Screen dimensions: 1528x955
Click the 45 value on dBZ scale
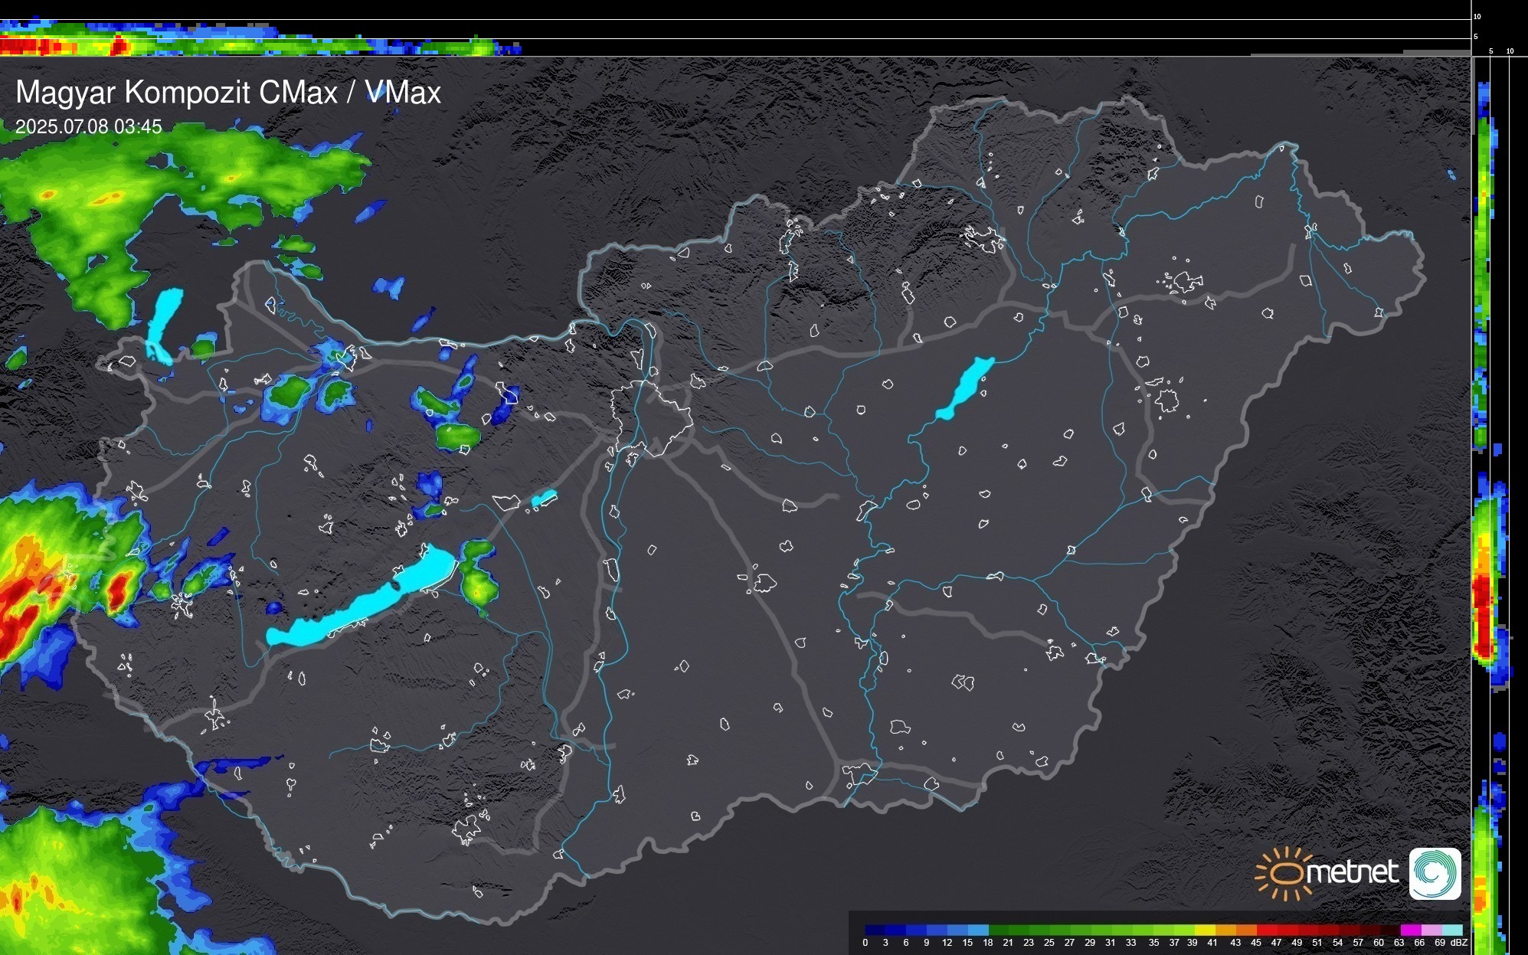click(x=1255, y=943)
